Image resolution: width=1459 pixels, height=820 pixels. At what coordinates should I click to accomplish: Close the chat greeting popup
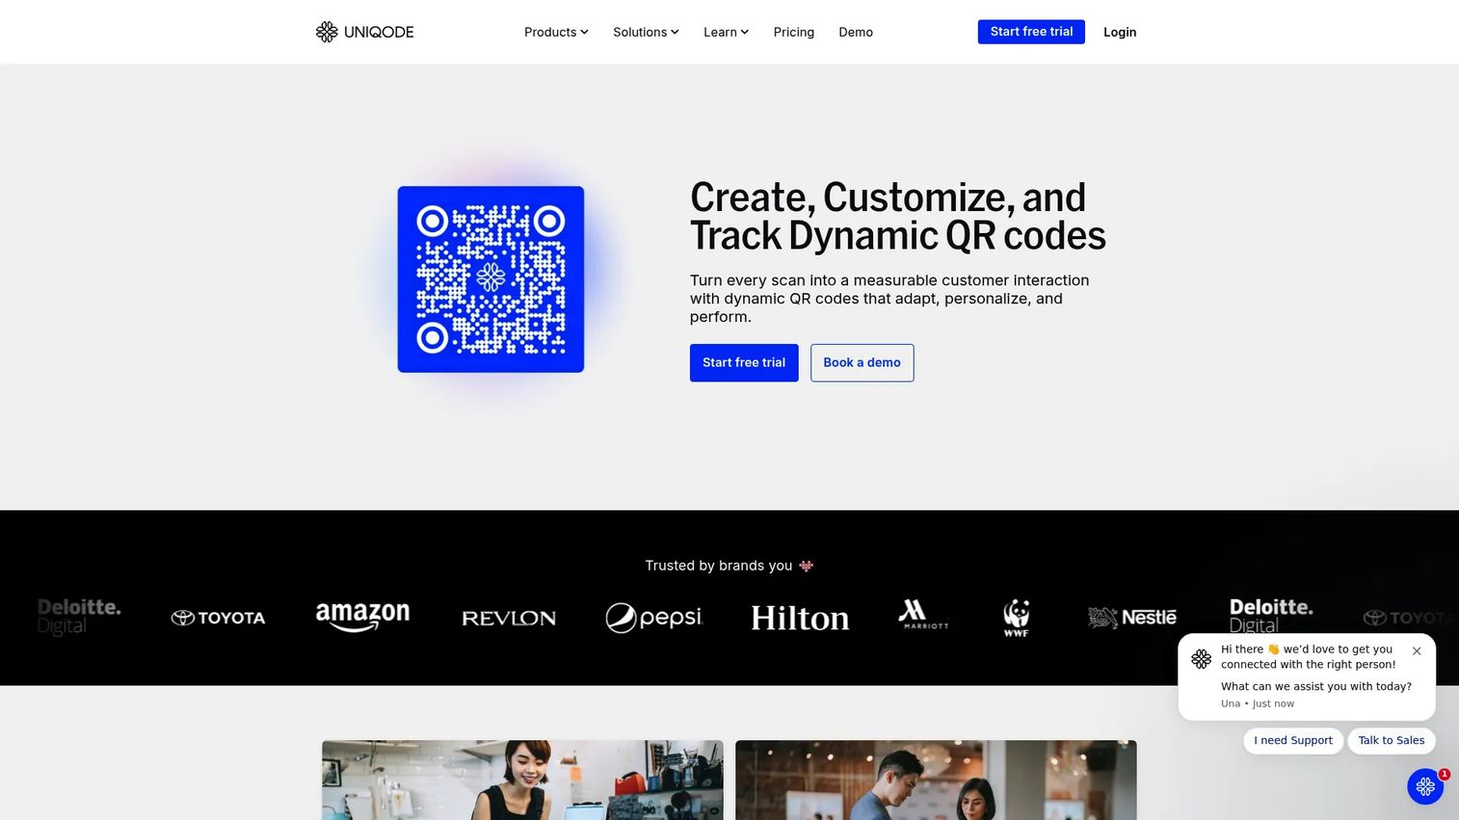coord(1417,651)
